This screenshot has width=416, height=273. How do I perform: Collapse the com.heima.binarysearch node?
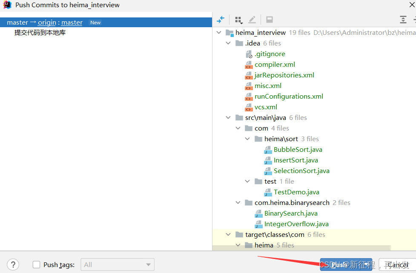pos(238,202)
